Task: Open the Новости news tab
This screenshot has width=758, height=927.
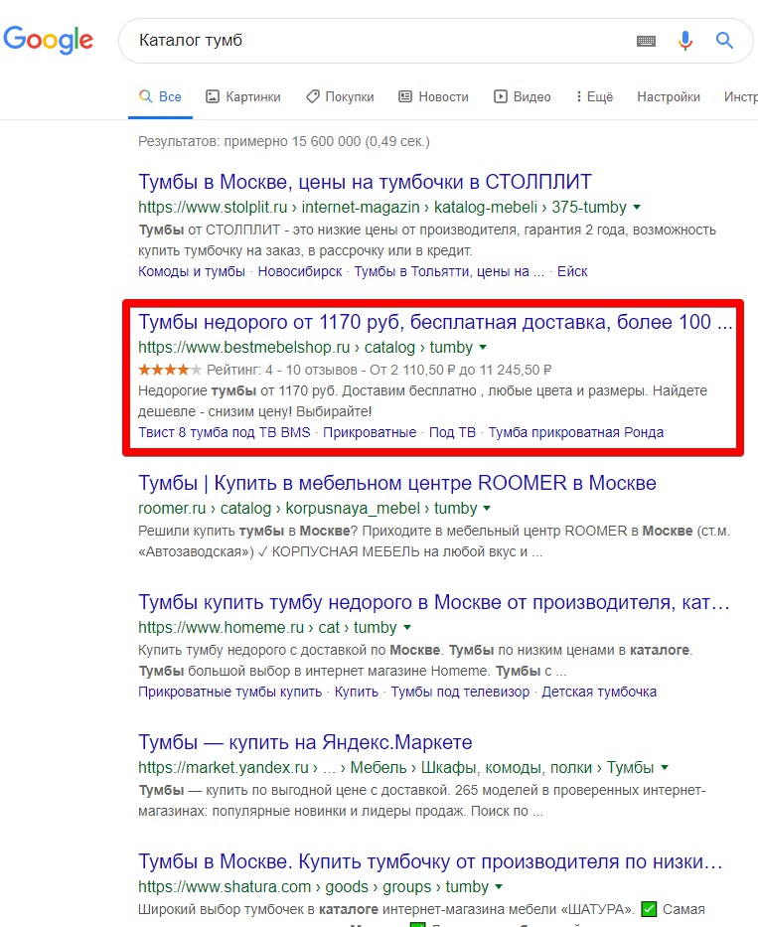Action: pos(433,96)
